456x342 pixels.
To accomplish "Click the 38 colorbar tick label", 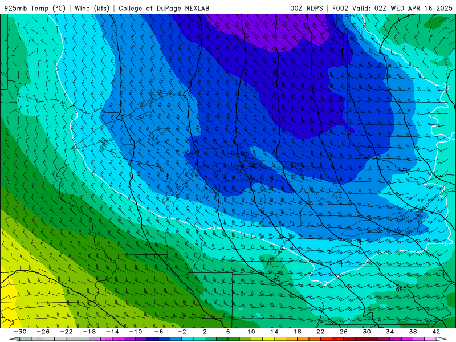I will (413, 332).
